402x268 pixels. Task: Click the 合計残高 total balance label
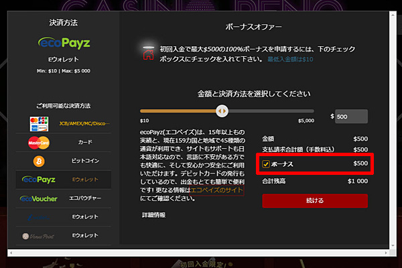coord(273,182)
